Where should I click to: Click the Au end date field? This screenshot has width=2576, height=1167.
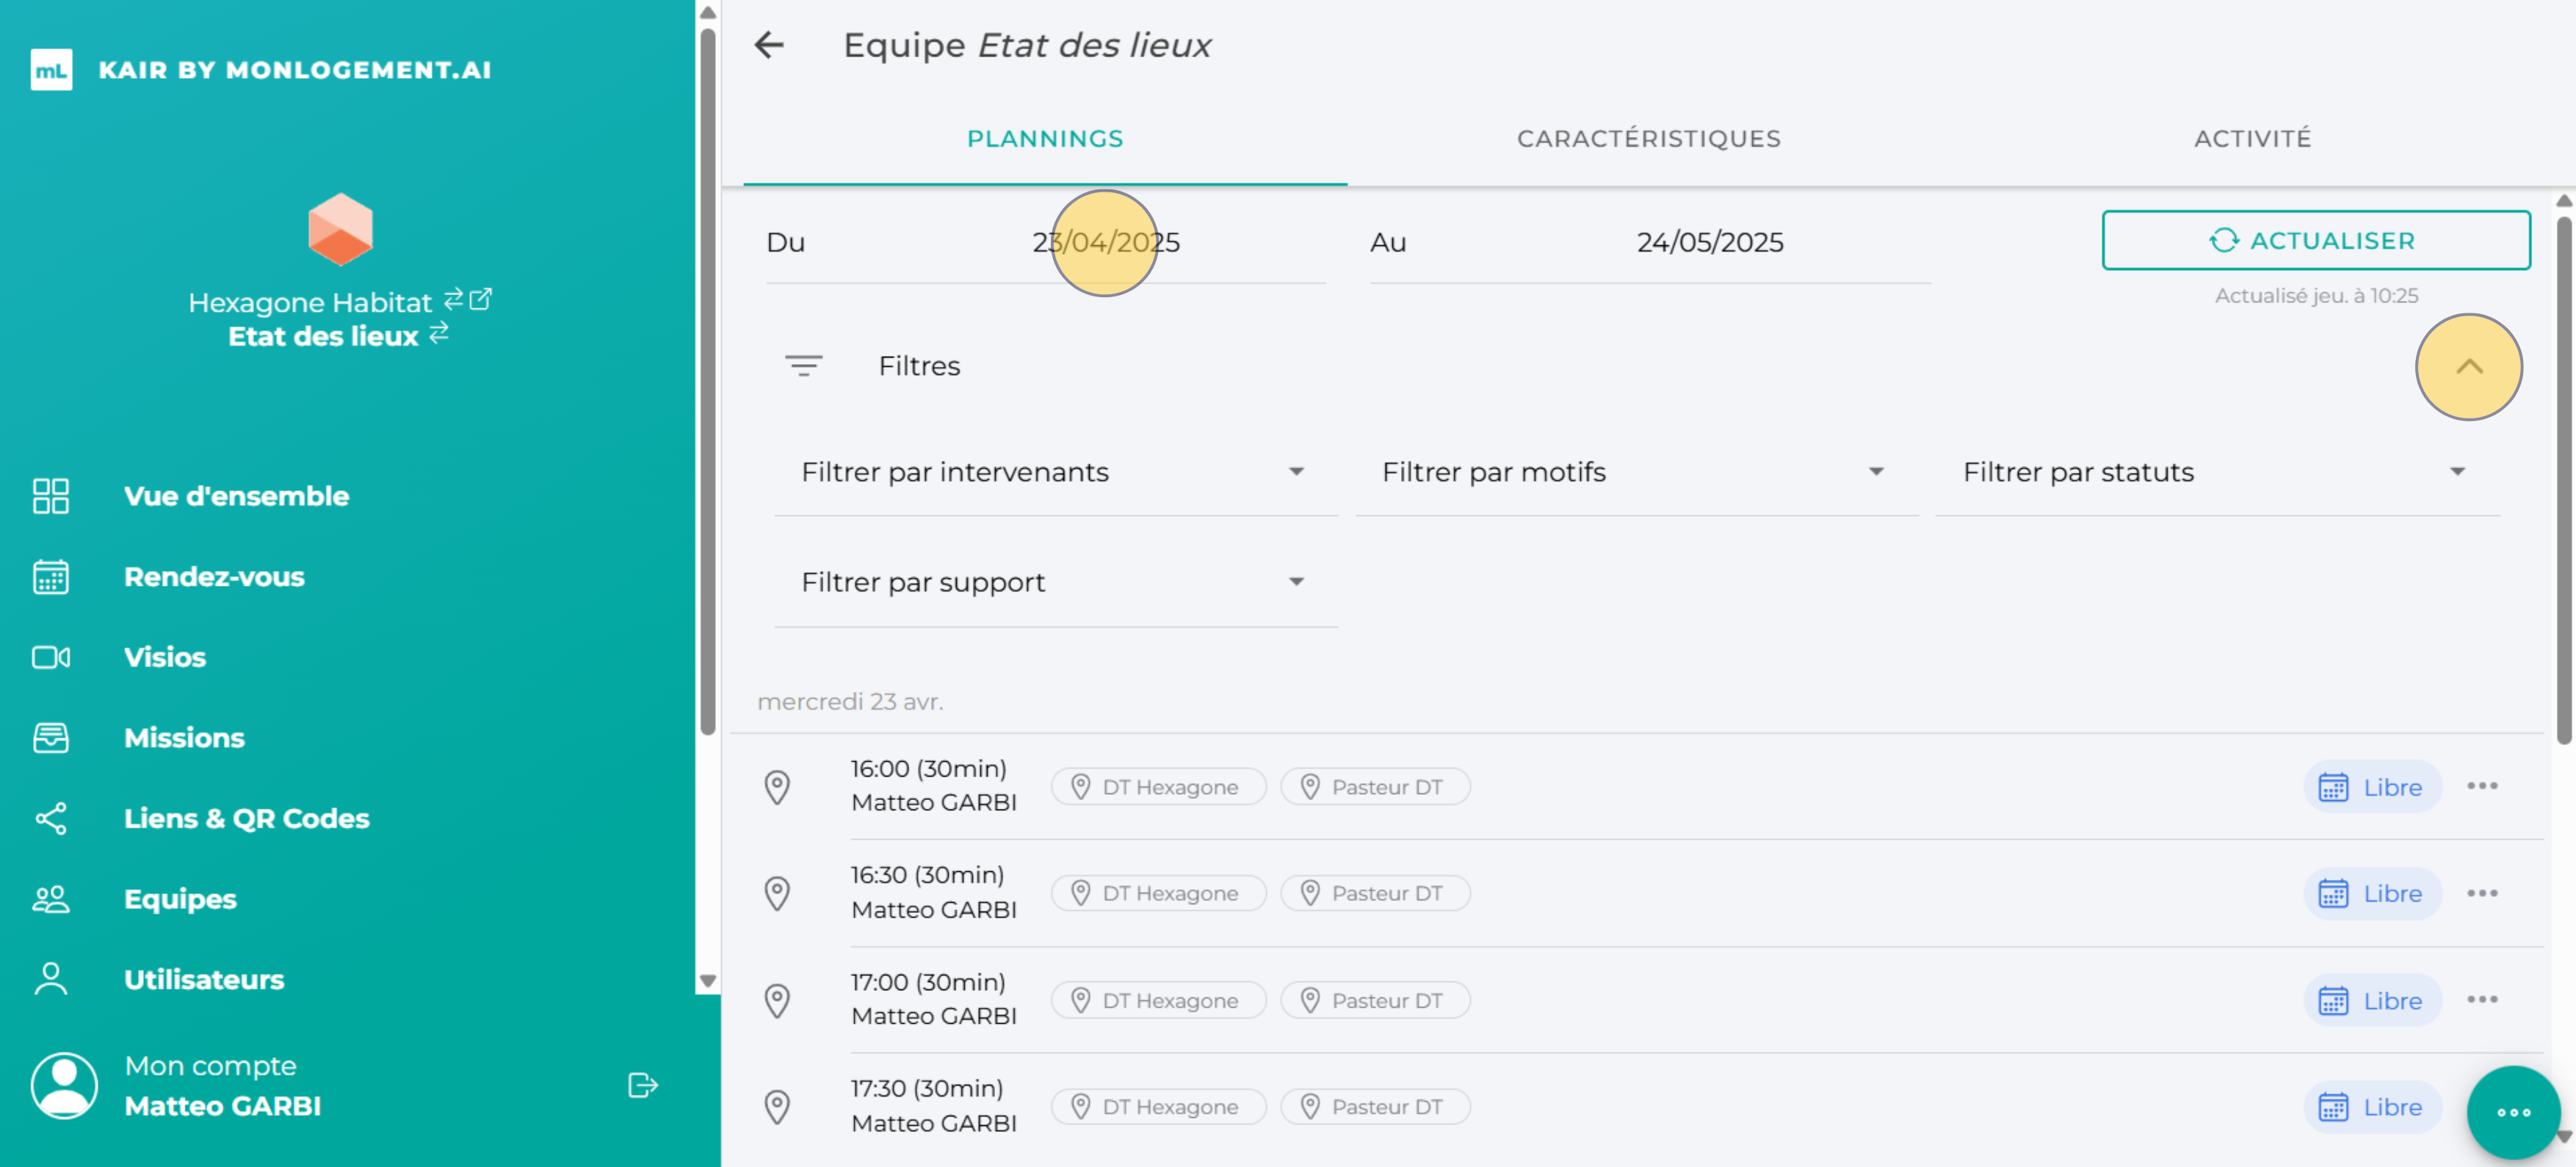1709,243
